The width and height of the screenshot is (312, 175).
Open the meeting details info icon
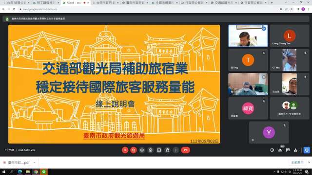pos(272,150)
